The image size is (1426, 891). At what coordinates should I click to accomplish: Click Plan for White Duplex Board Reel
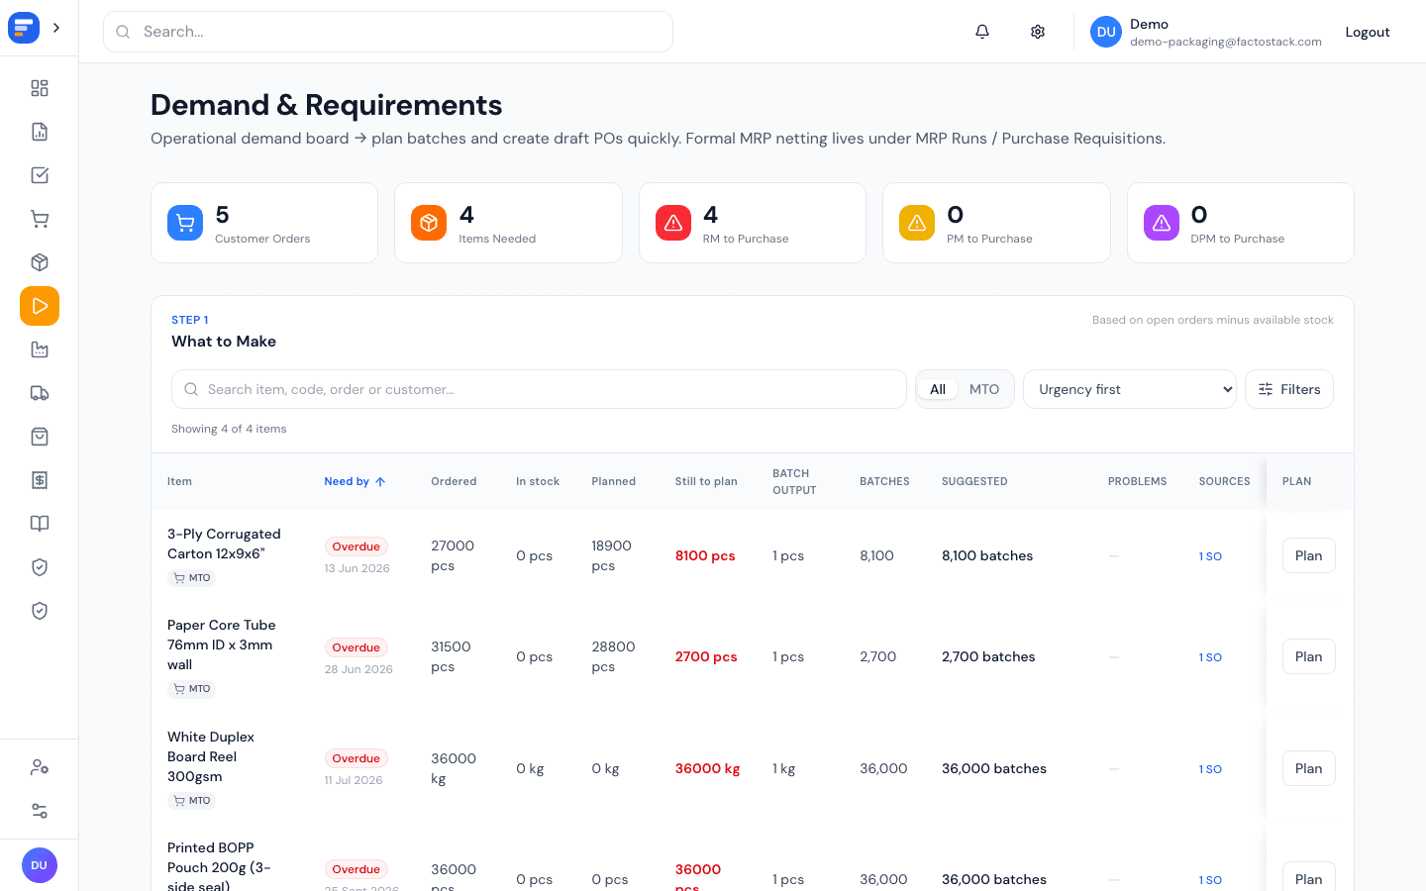coord(1309,768)
